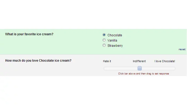Click the "Strawberry" answer label text
The width and height of the screenshot is (187, 105).
[115, 46]
